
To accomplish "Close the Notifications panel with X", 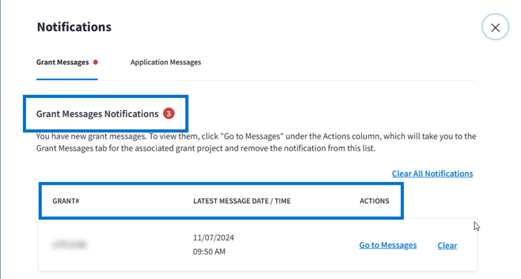I will [x=495, y=28].
